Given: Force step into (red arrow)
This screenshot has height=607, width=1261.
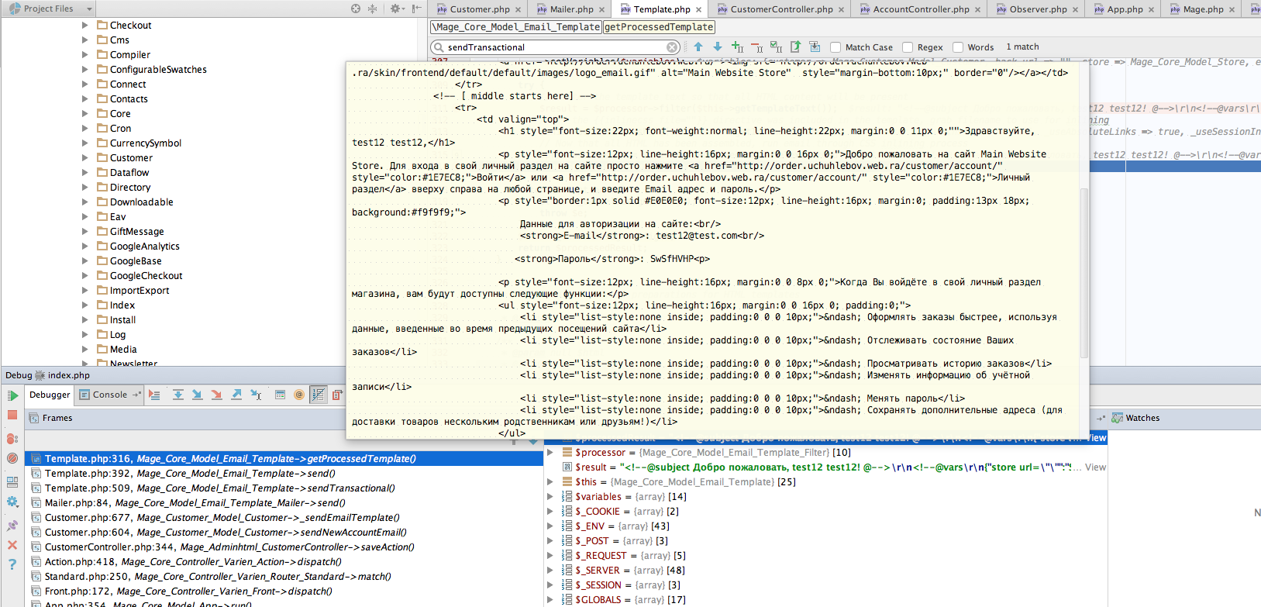Looking at the screenshot, I should (216, 395).
